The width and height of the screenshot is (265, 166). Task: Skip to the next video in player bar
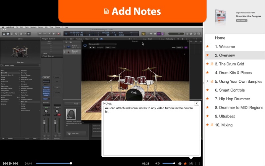[x=15, y=163]
